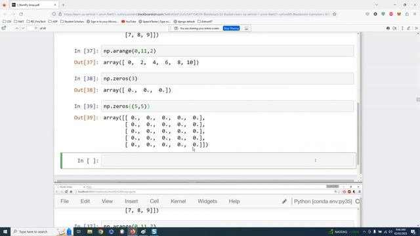The height and width of the screenshot is (236, 420).
Task: Select the PDF text annotation tool
Action: click(x=402, y=28)
